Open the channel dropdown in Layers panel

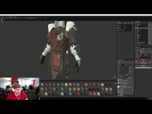click(x=119, y=23)
